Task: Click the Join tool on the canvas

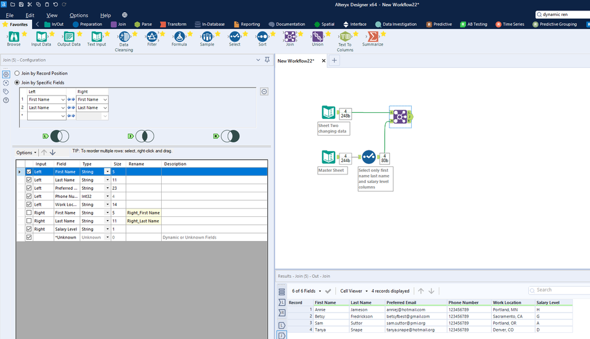Action: [x=400, y=116]
